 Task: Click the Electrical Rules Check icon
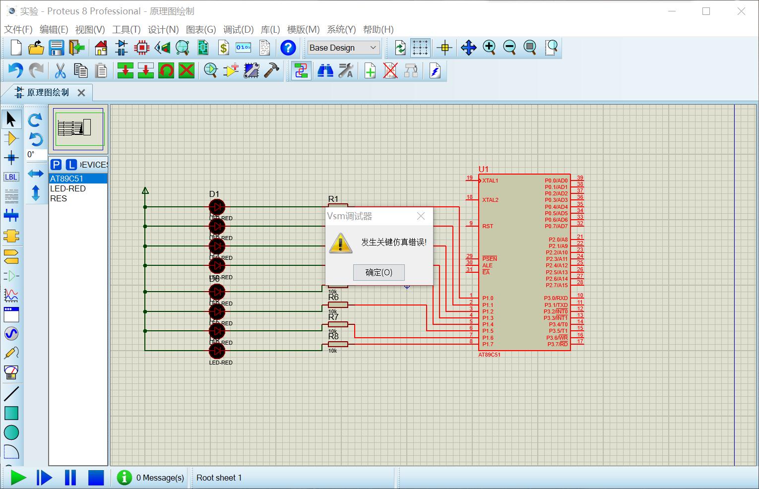pyautogui.click(x=435, y=71)
